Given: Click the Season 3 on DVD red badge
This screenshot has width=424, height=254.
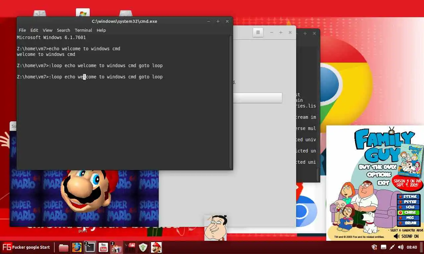Looking at the screenshot, I should tap(407, 183).
